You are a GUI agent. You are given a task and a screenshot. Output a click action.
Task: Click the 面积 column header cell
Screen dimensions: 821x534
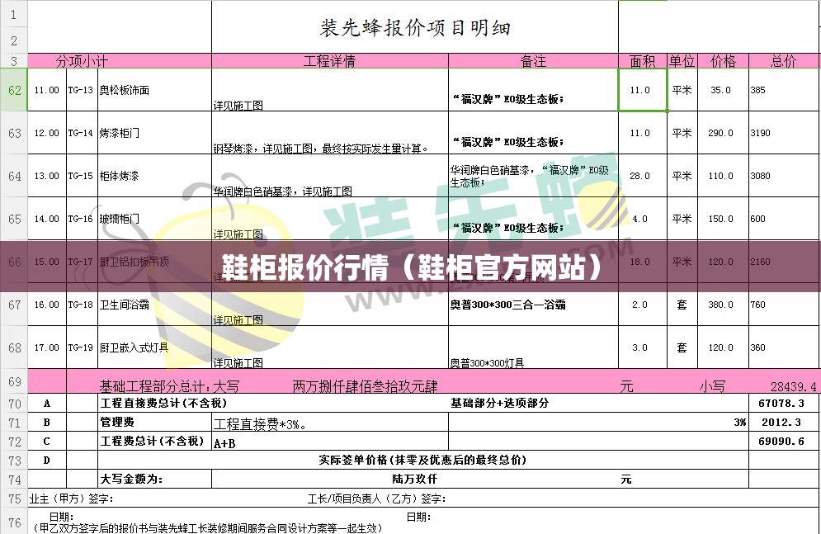tap(643, 61)
